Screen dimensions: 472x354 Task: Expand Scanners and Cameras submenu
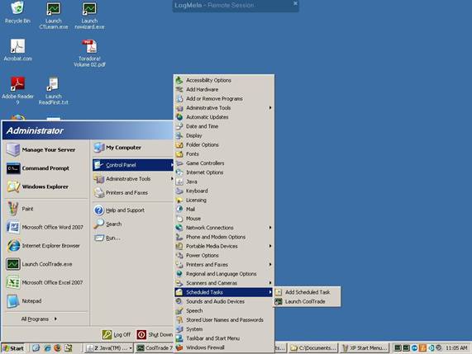(224, 283)
